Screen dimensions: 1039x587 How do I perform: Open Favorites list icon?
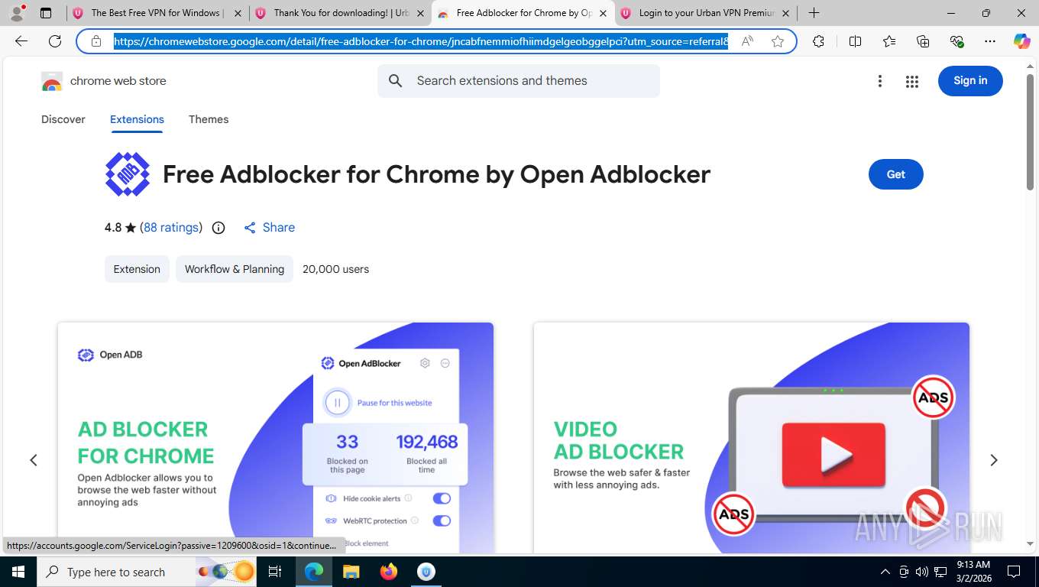[889, 41]
